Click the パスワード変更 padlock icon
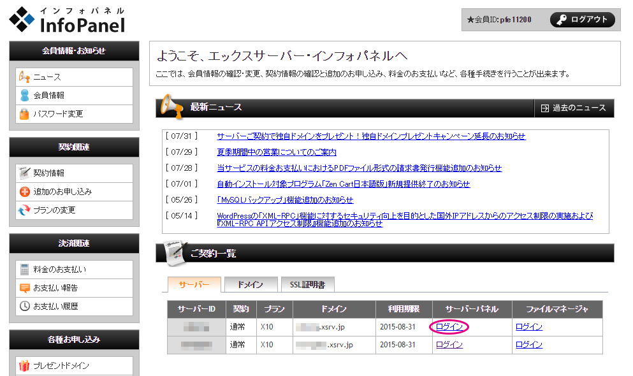The image size is (633, 376). [24, 114]
